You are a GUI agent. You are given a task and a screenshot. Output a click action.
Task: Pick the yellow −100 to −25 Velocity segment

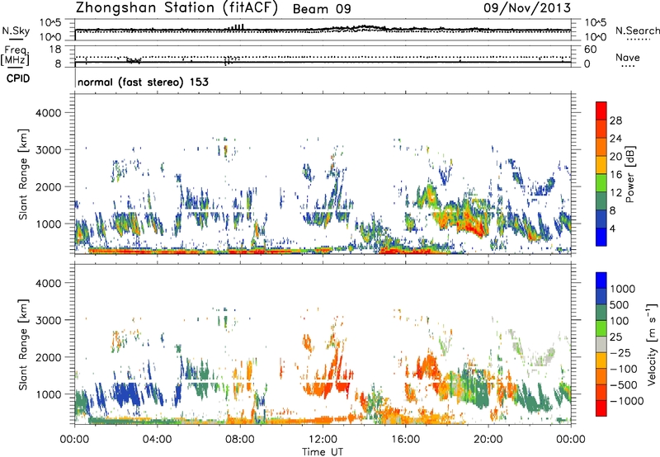pos(601,360)
